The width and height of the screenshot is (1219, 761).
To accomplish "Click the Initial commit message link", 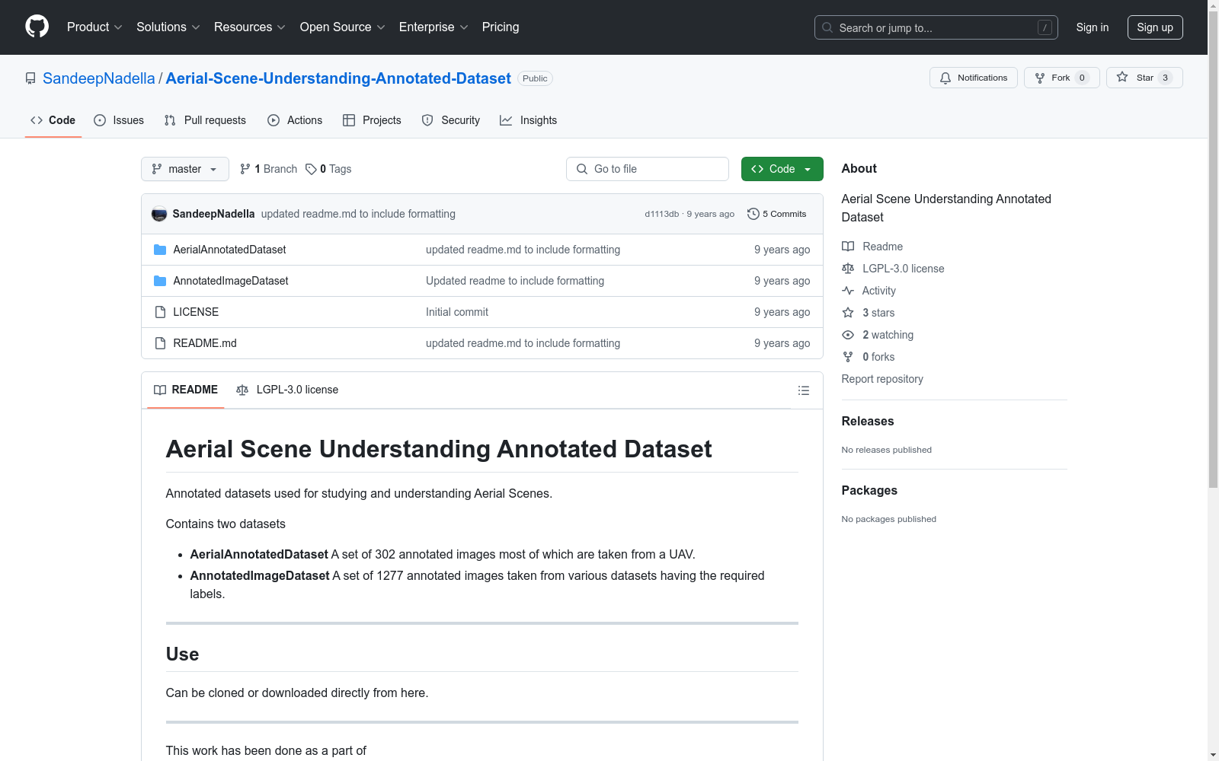I will point(457,312).
